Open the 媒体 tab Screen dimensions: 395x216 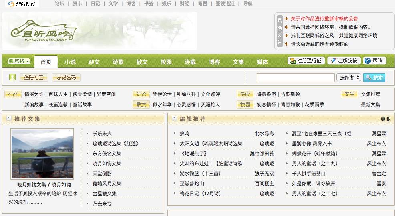(x=262, y=62)
